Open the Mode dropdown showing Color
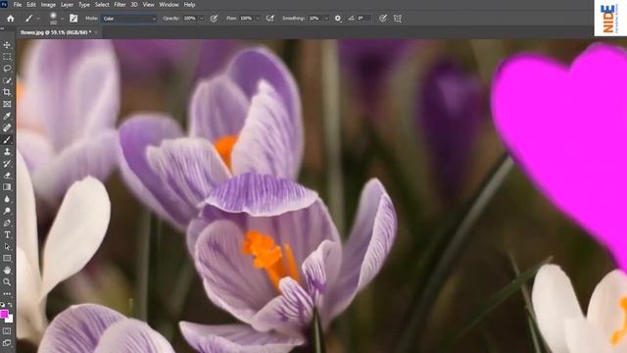Screen dimensions: 627x353 [x=128, y=19]
